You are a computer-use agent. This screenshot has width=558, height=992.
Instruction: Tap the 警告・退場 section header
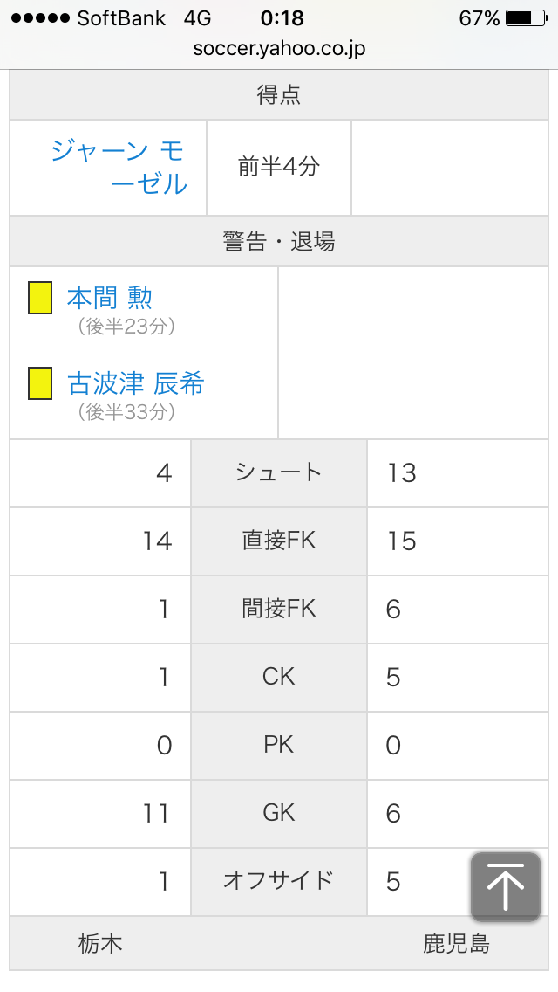(279, 241)
